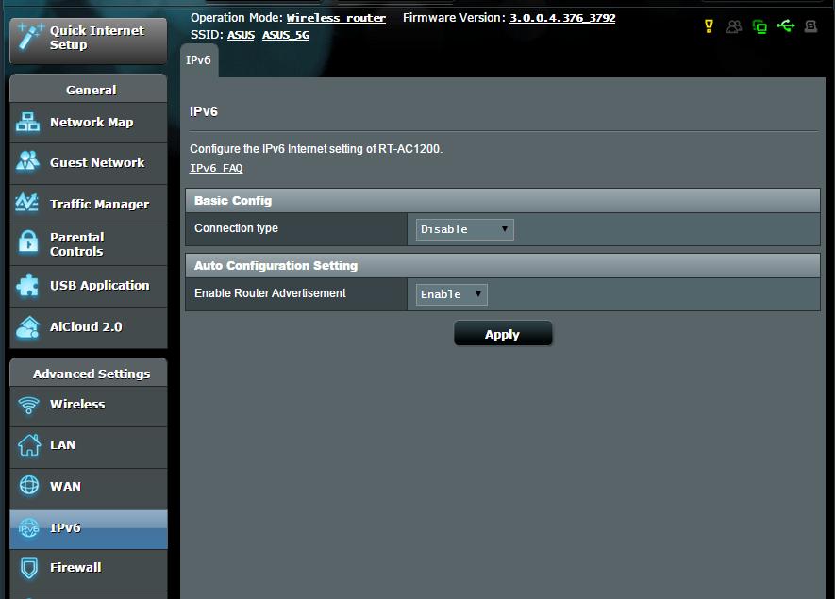835x599 pixels.
Task: Click the LAN house icon
Action: [28, 445]
